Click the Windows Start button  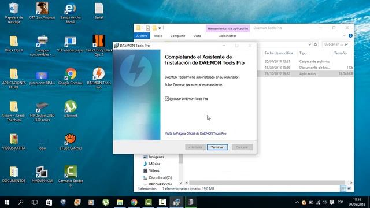point(7,202)
